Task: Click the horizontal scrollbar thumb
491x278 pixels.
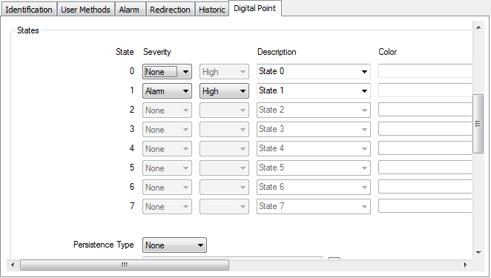Action: pyautogui.click(x=125, y=265)
